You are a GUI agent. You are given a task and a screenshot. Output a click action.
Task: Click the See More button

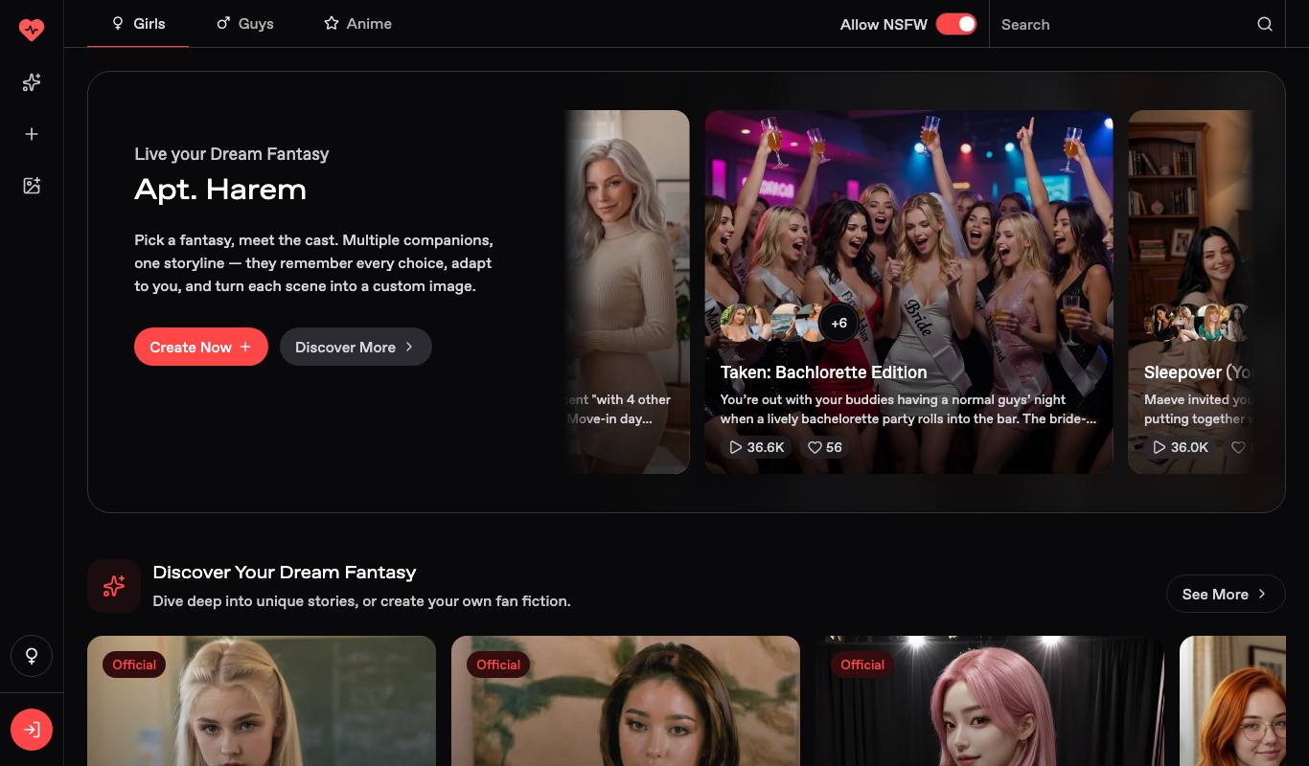(1226, 594)
